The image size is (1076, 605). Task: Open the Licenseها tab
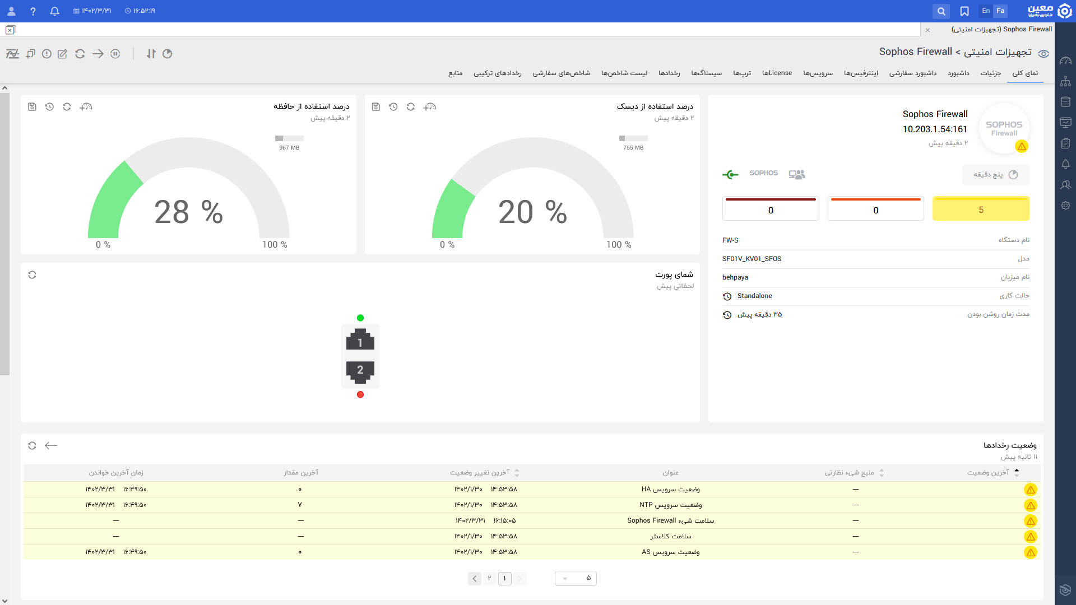(777, 73)
